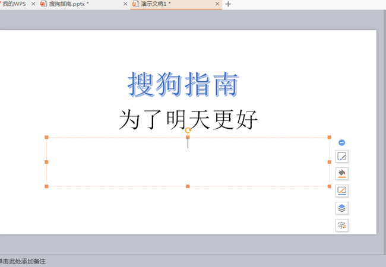Click the bottom-right resize handle of text box
The image size is (386, 267).
click(x=330, y=186)
